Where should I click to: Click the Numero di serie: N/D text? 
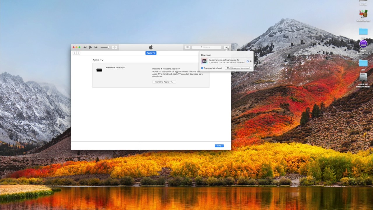click(115, 68)
